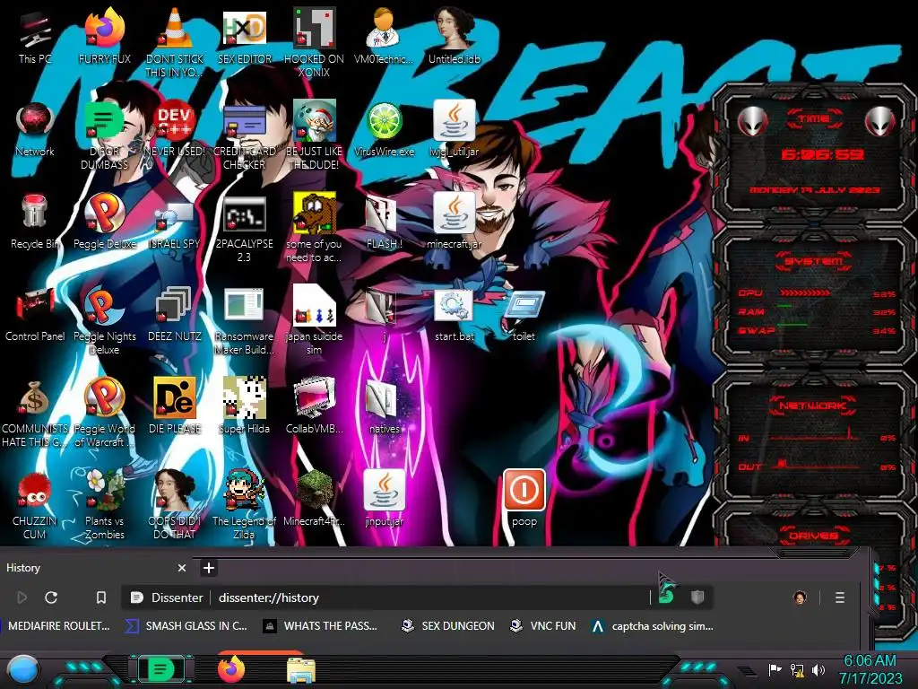The image size is (918, 689).
Task: Launch Peggle World of Warcraft
Action: click(104, 412)
